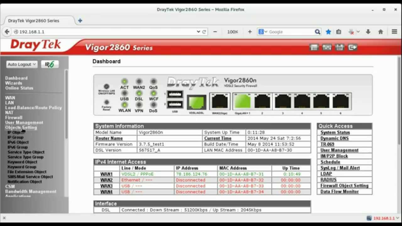Open Dashboard in the sidebar menu
This screenshot has width=402, height=226.
click(x=16, y=78)
